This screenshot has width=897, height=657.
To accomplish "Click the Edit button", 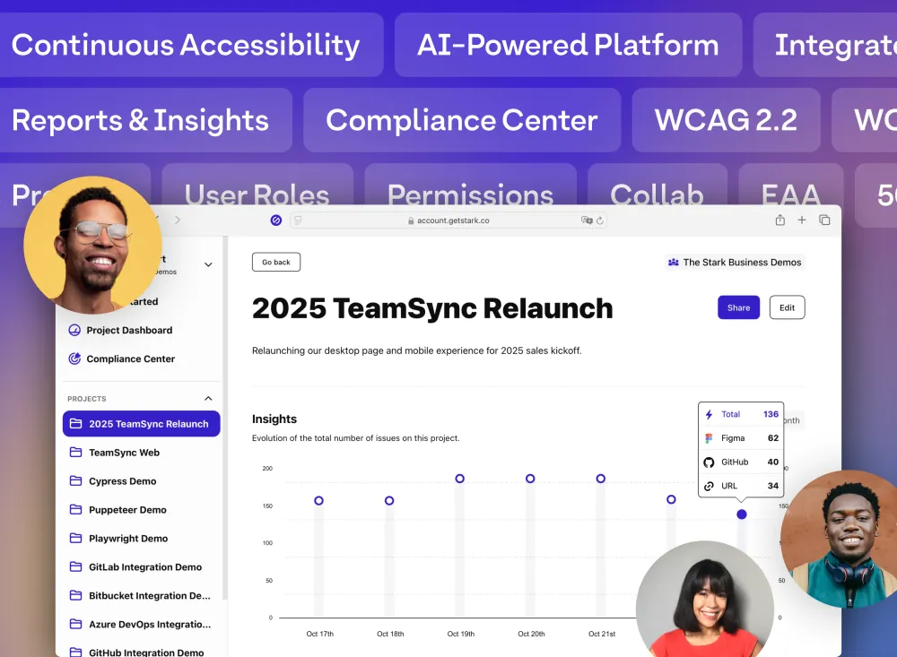I will (x=788, y=307).
